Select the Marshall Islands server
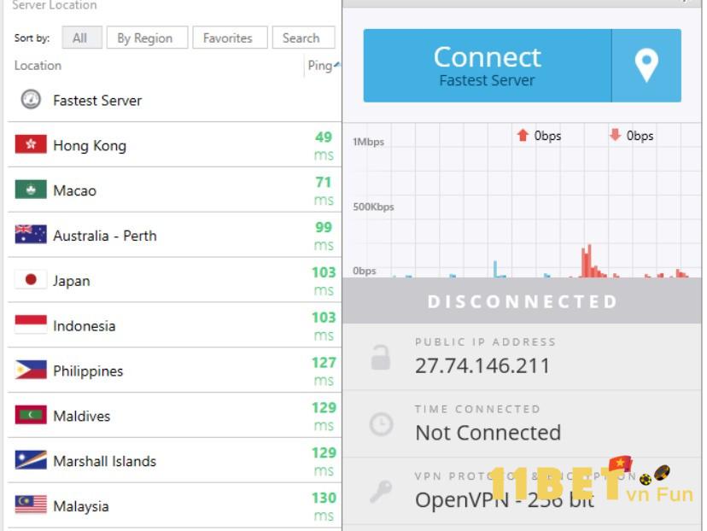Viewport: 707px width, 531px height. pyautogui.click(x=174, y=460)
